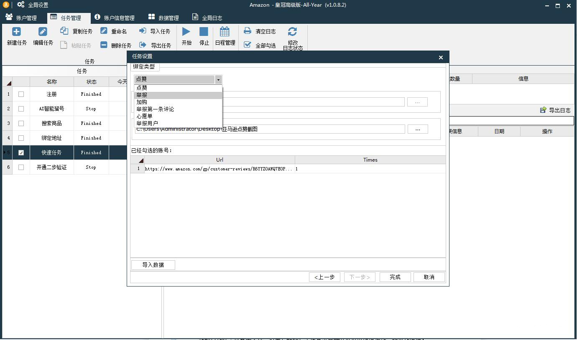Toggle checkbox for AI智能猫号 row
The width and height of the screenshot is (577, 340).
[x=21, y=109]
